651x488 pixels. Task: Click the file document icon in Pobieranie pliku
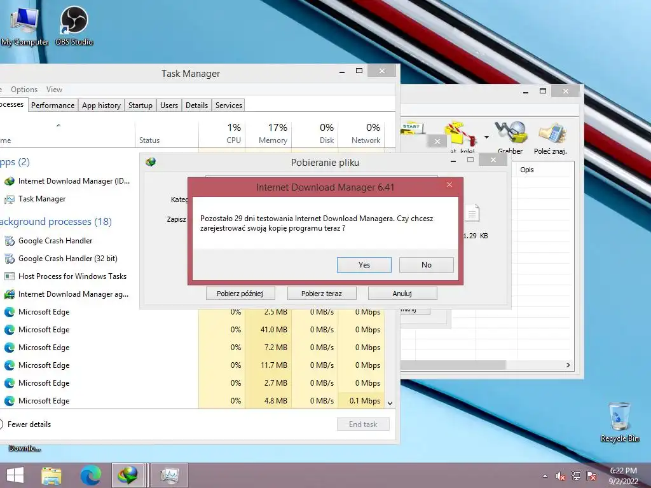click(472, 213)
